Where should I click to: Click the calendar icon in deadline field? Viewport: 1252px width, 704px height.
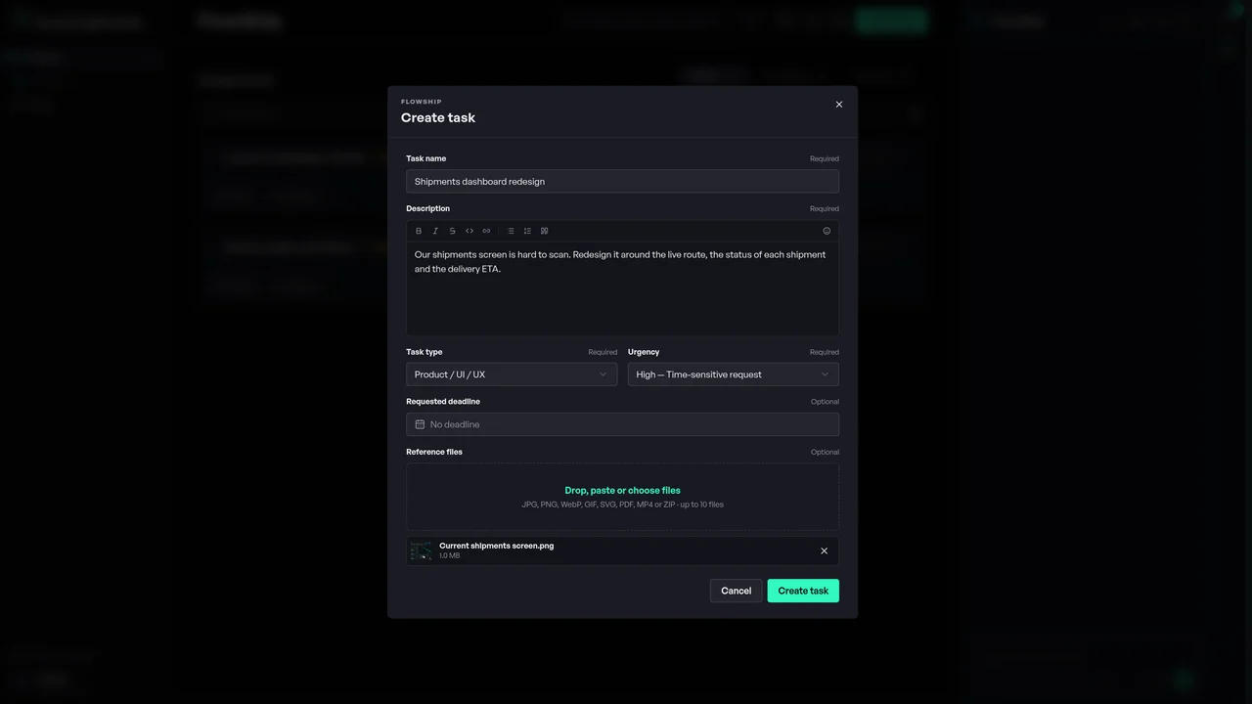coord(420,424)
